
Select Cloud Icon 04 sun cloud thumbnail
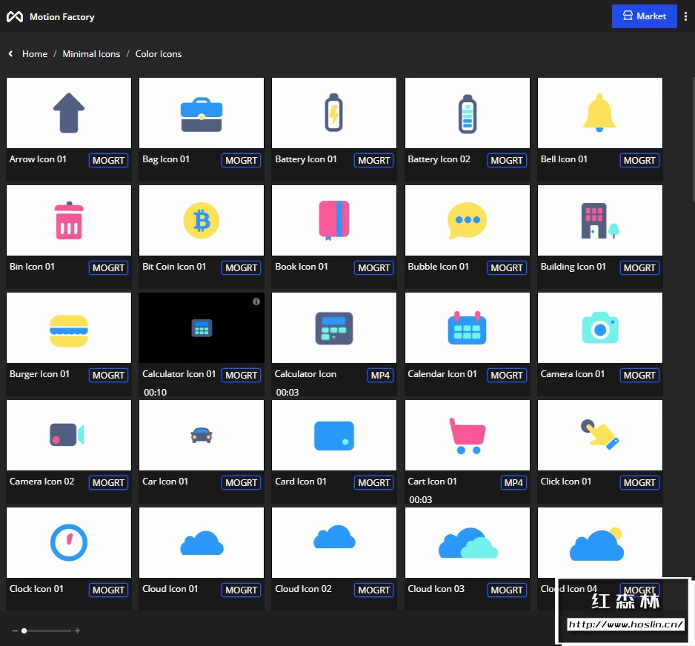pyautogui.click(x=599, y=543)
